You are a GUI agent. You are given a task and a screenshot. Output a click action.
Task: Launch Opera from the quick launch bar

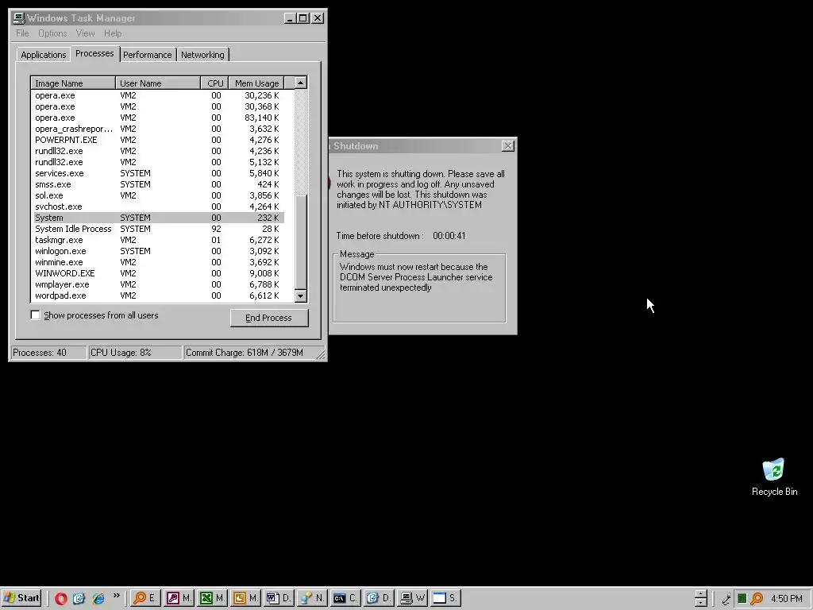click(x=60, y=598)
